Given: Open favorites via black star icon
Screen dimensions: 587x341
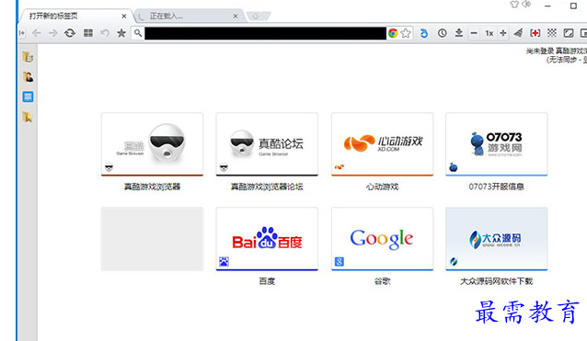Looking at the screenshot, I should pyautogui.click(x=121, y=33).
